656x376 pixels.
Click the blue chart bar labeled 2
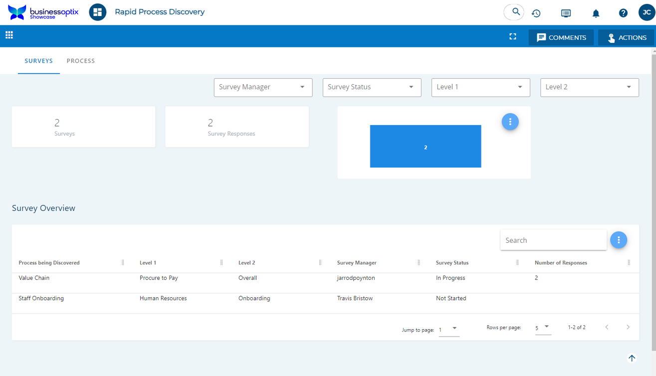tap(425, 147)
